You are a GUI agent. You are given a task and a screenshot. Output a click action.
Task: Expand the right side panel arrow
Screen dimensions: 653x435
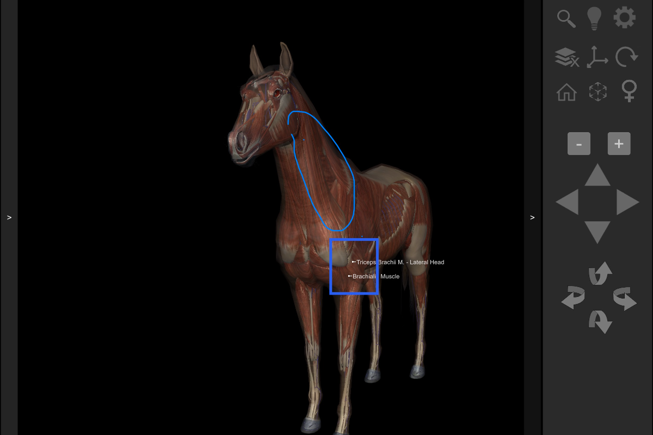click(532, 217)
